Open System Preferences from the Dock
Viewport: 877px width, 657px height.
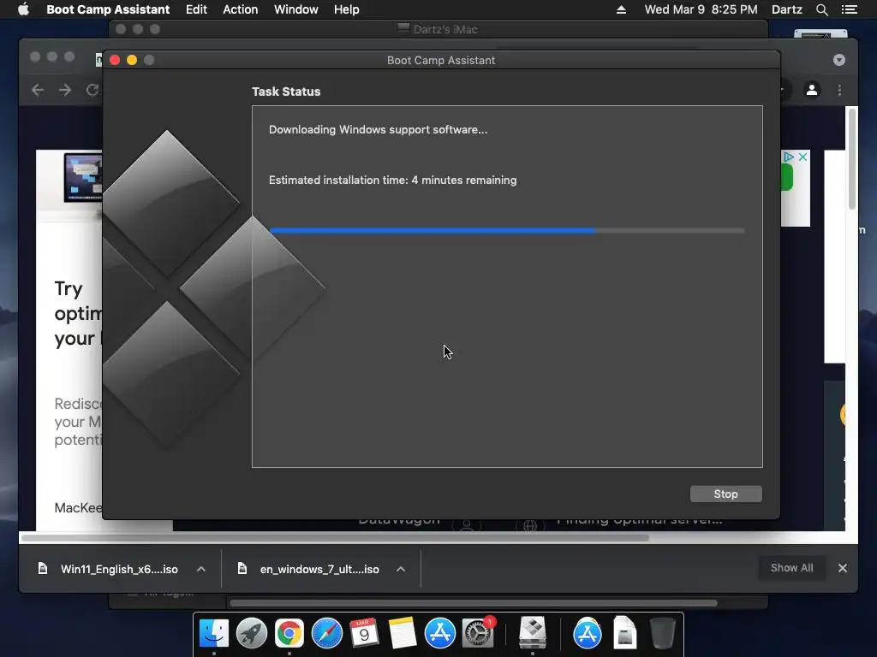478,633
